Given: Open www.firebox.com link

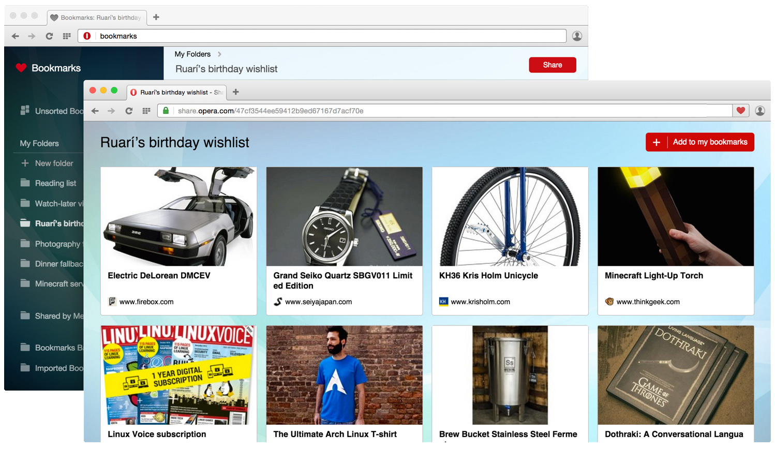Looking at the screenshot, I should [146, 302].
